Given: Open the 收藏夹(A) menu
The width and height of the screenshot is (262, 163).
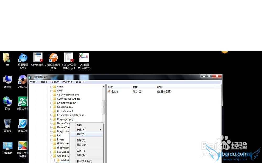Looking at the screenshot, I should pyautogui.click(x=68, y=82).
